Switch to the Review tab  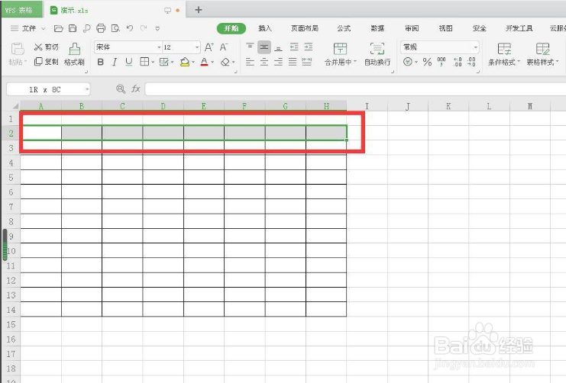(x=412, y=28)
